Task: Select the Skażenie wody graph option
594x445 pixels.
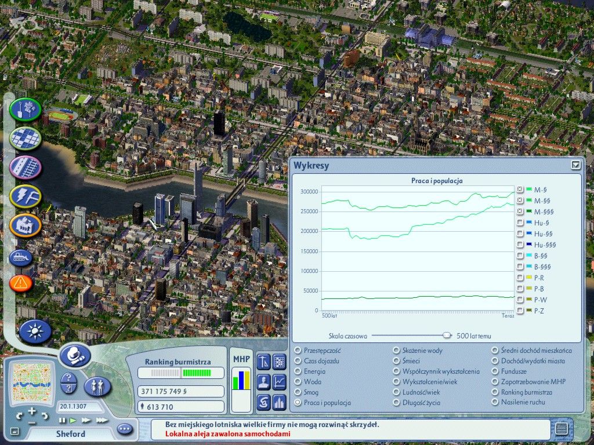Action: point(396,351)
